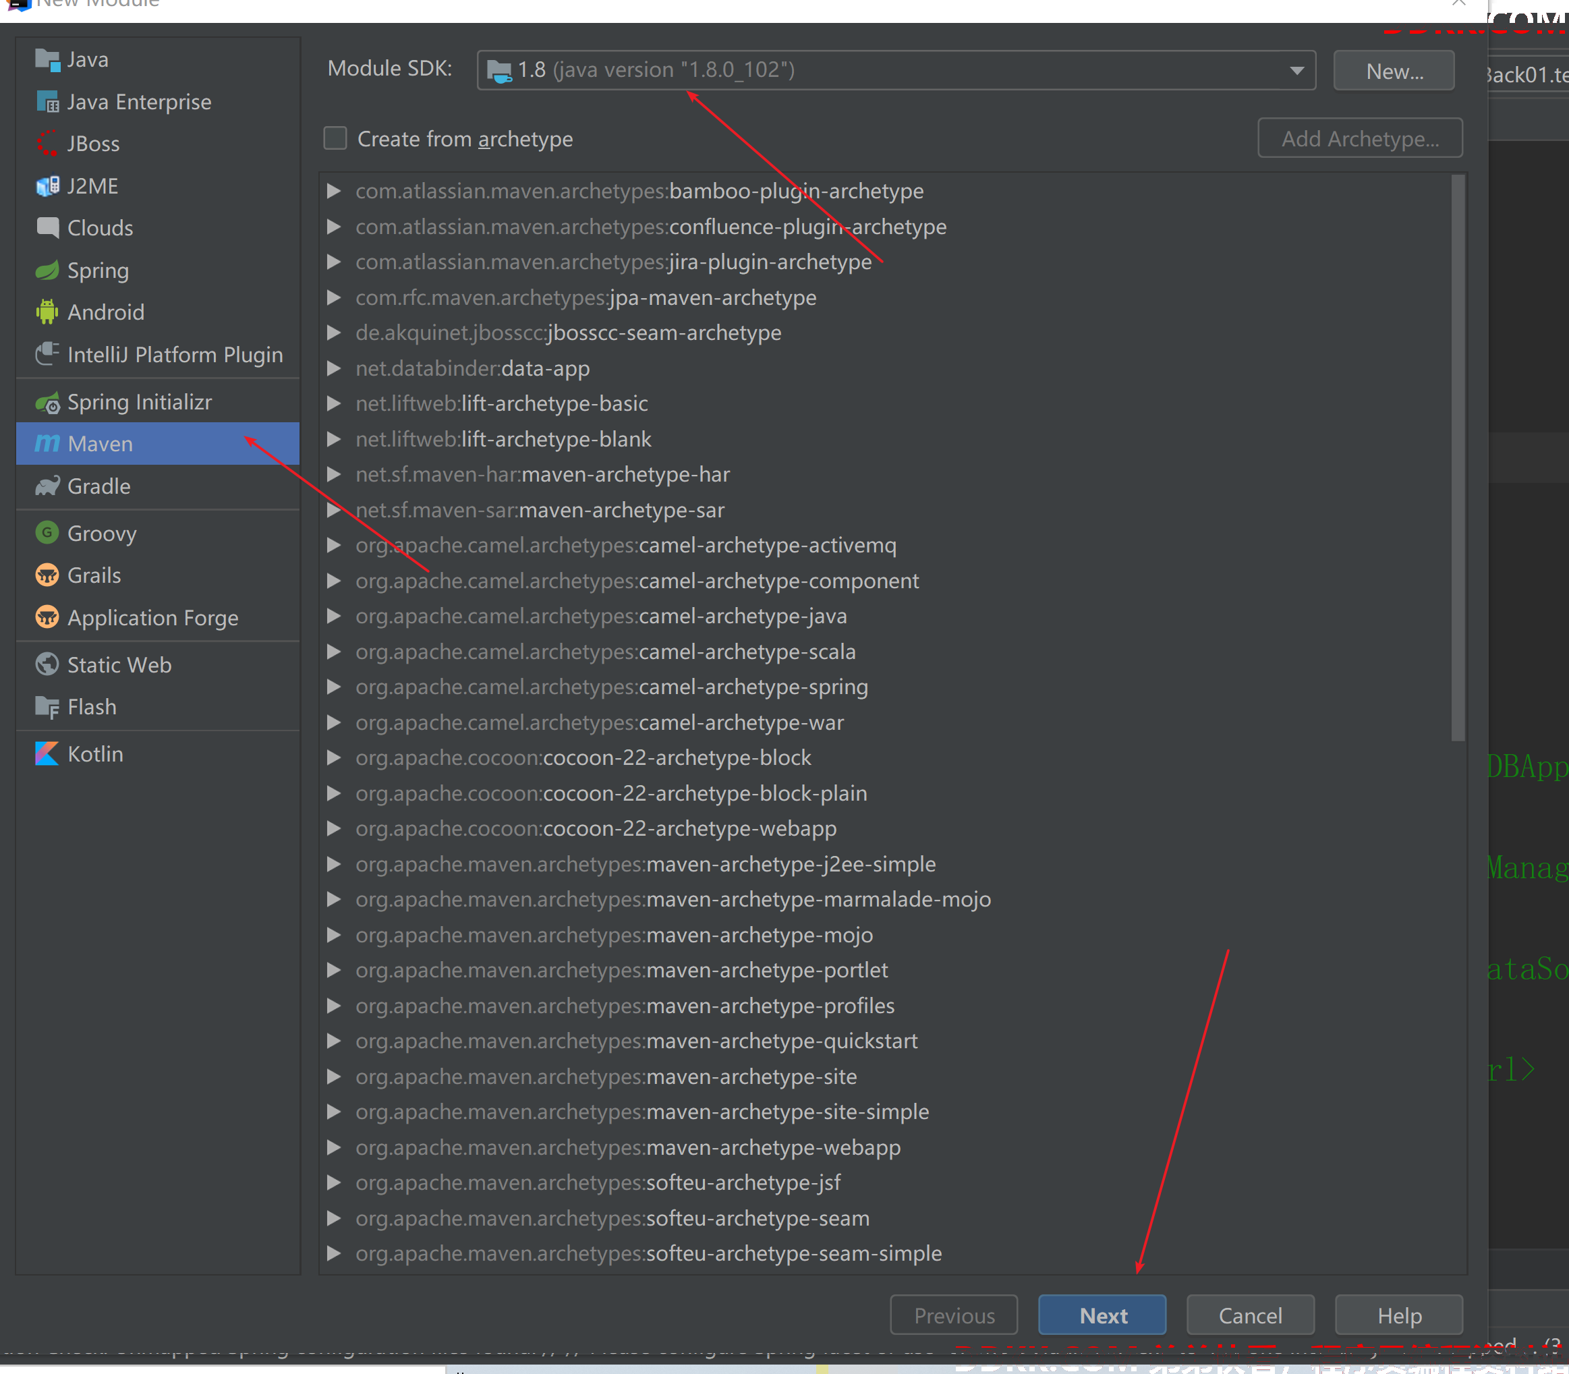The width and height of the screenshot is (1569, 1374).
Task: Select Java Enterprise entry
Action: pos(158,102)
